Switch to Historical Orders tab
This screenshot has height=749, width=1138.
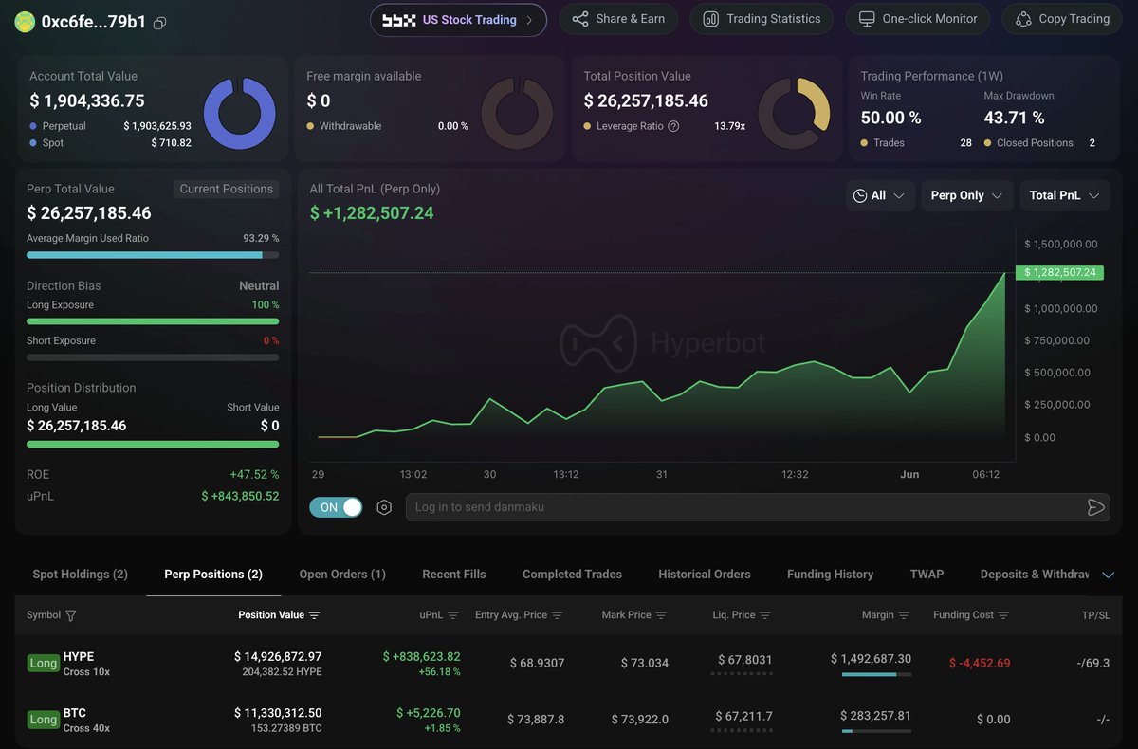pos(705,574)
